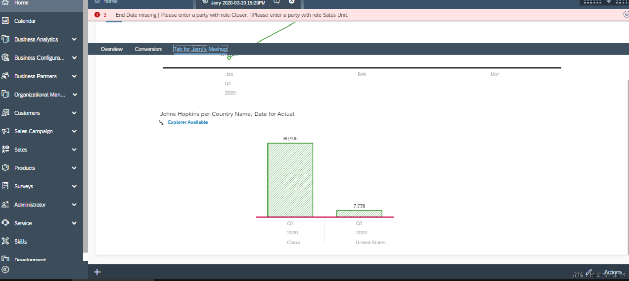The width and height of the screenshot is (629, 281).
Task: Expand the Administrator chevron
Action: [x=74, y=205]
